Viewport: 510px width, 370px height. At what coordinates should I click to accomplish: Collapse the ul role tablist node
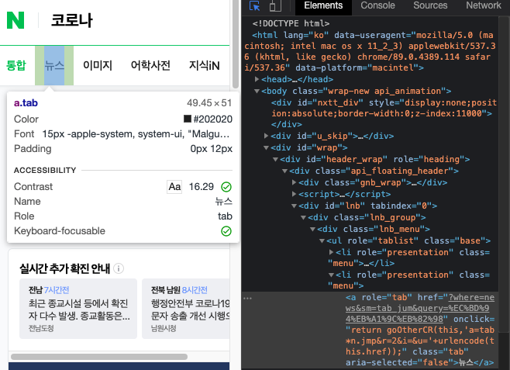(x=322, y=241)
